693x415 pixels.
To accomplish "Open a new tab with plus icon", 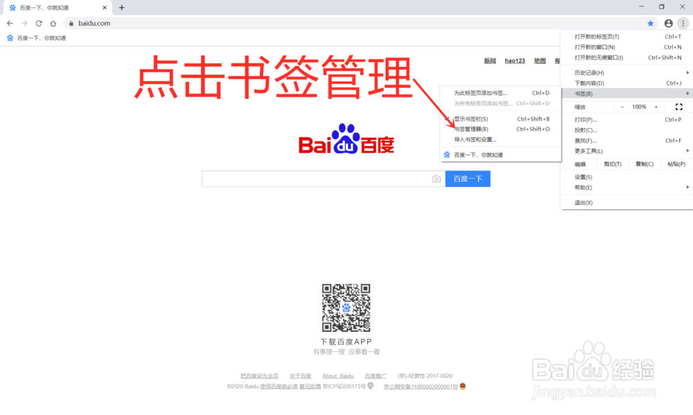I will pyautogui.click(x=121, y=8).
